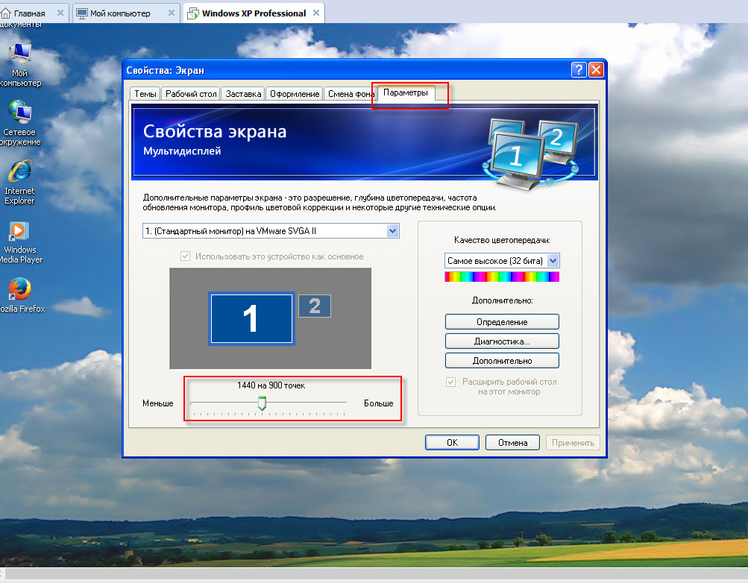The width and height of the screenshot is (748, 583).
Task: Select the Windows XP Professional VM tab
Action: point(254,13)
